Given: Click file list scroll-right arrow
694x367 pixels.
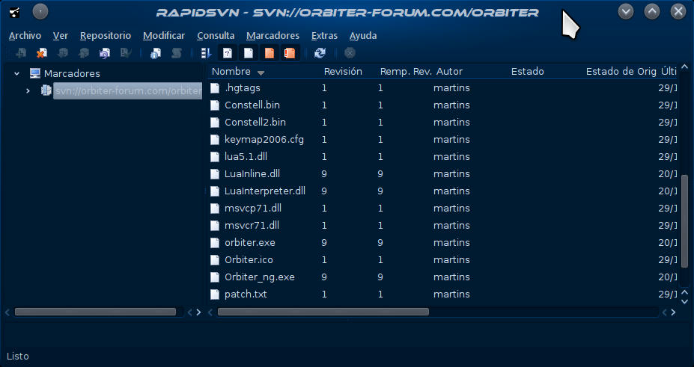Looking at the screenshot, I should point(673,312).
